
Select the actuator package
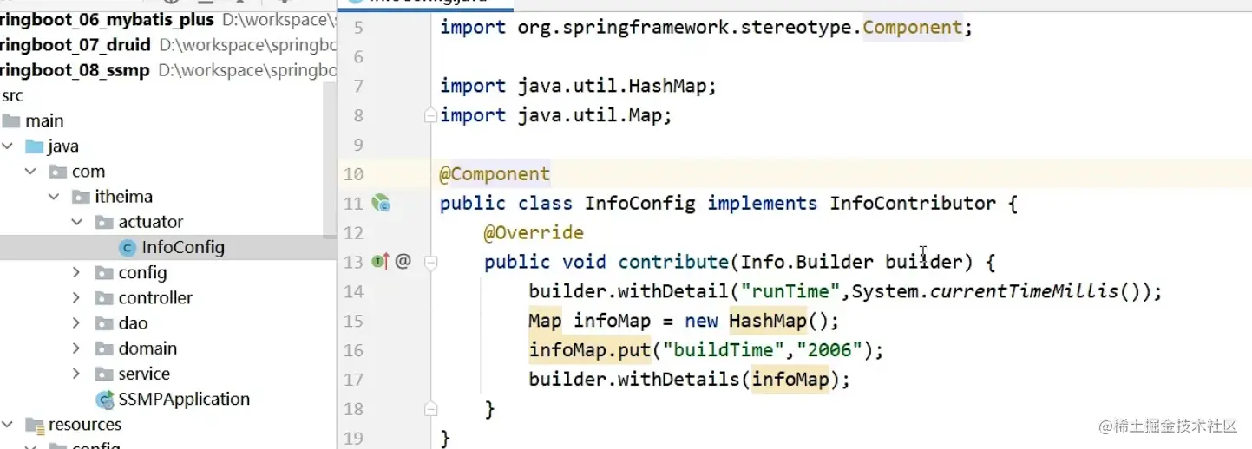151,222
